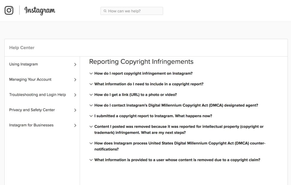
Task: Expand chevron for 'I submitted a copyright report'
Action: coord(91,116)
